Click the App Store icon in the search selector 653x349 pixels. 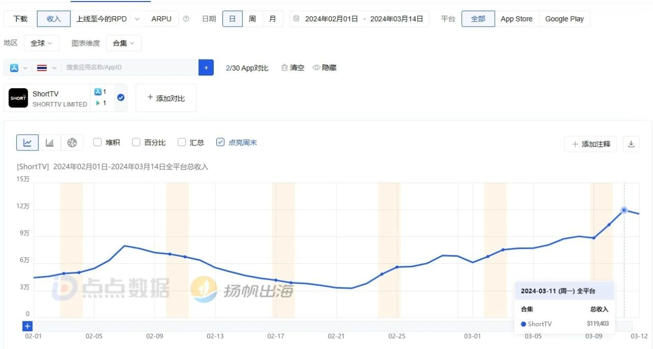click(x=15, y=67)
